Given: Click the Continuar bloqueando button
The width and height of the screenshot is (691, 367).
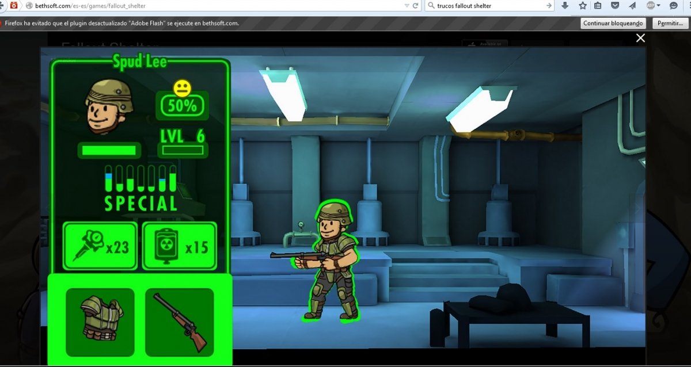Looking at the screenshot, I should coord(613,24).
